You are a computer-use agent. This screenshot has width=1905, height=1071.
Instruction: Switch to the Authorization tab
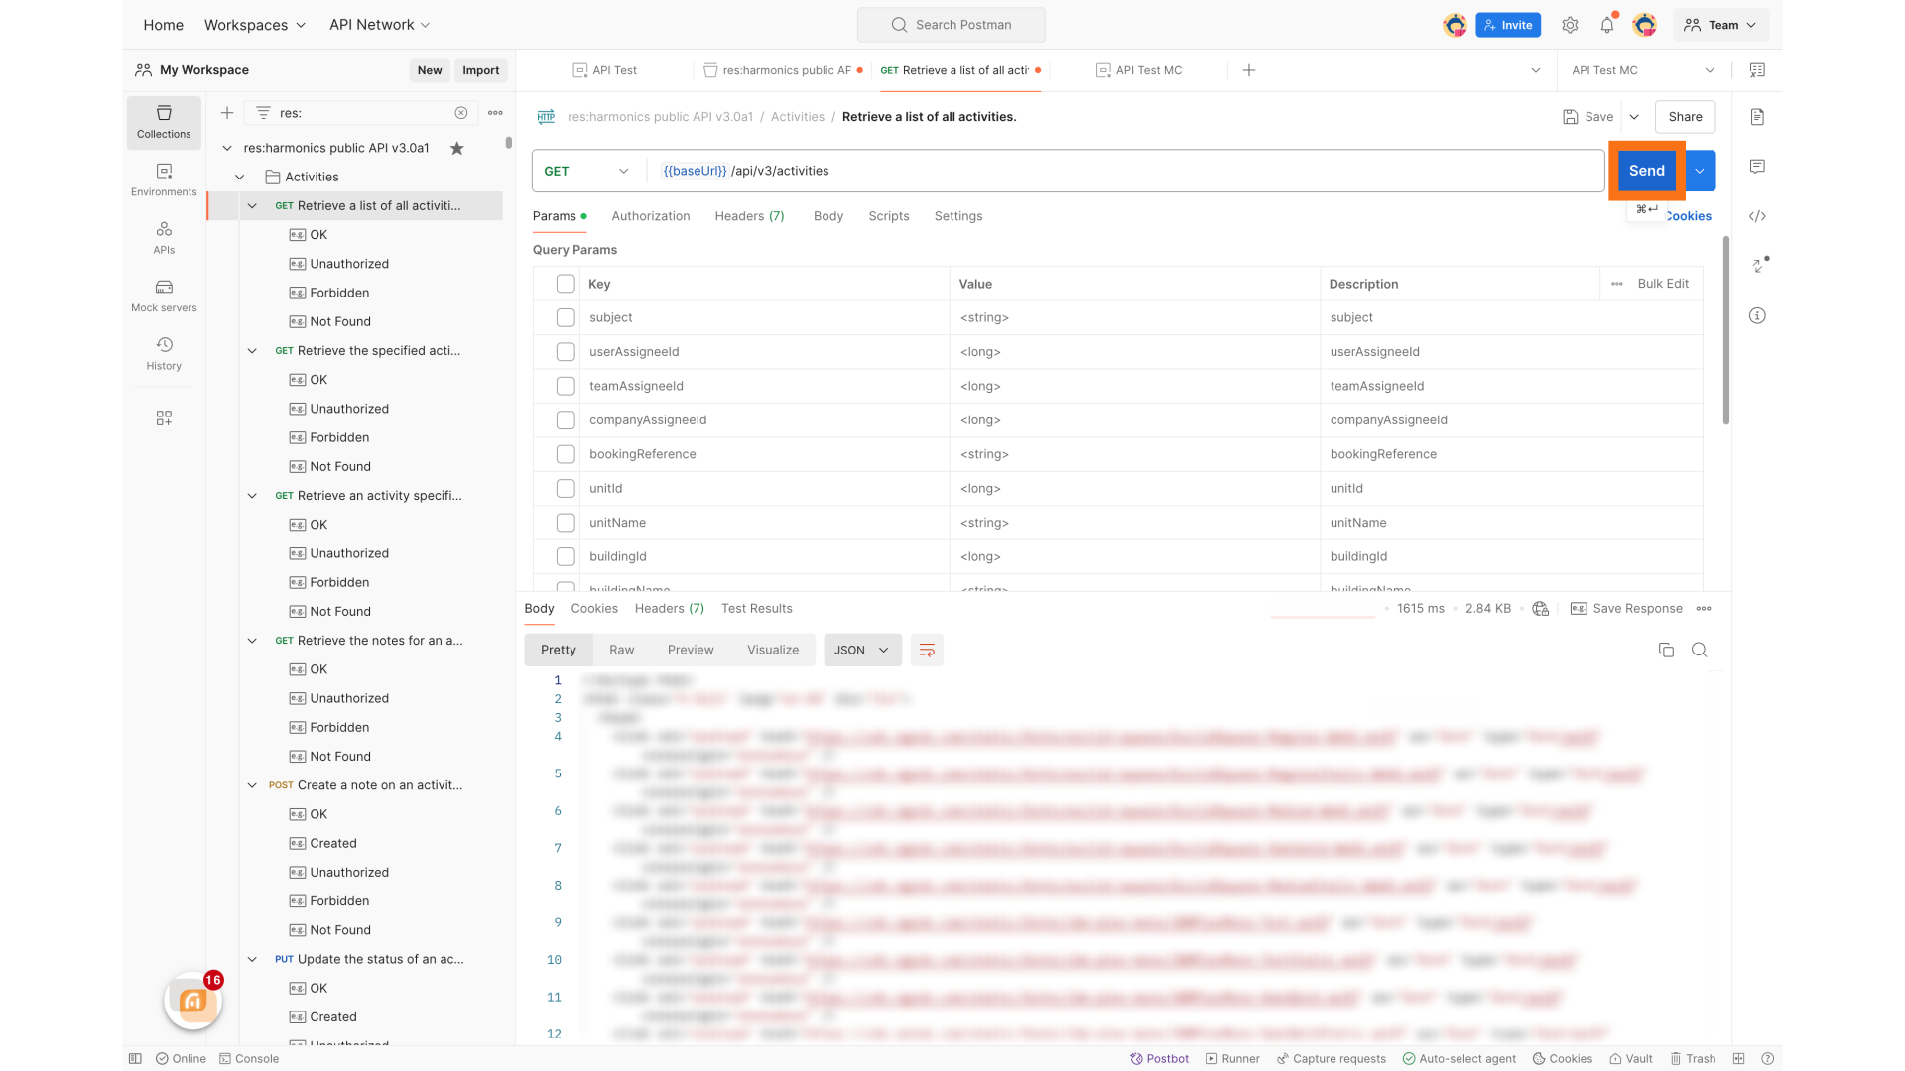650,216
